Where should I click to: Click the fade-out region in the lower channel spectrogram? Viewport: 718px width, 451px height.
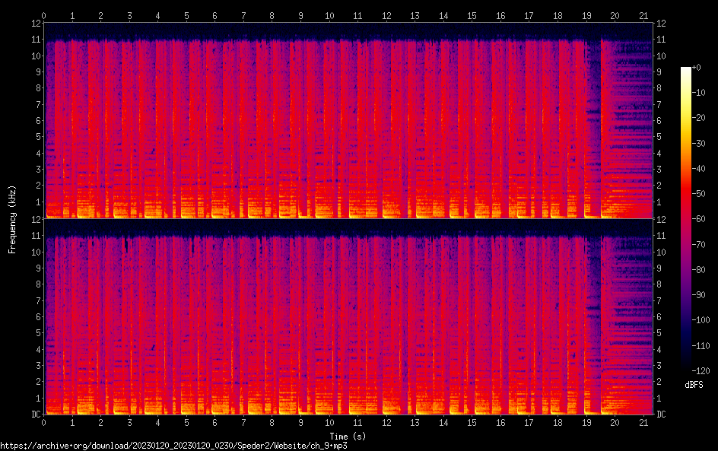pos(626,319)
